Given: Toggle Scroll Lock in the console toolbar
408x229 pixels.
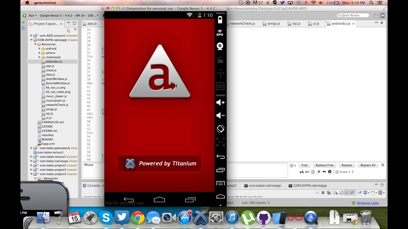Looking at the screenshot, I should 341,193.
